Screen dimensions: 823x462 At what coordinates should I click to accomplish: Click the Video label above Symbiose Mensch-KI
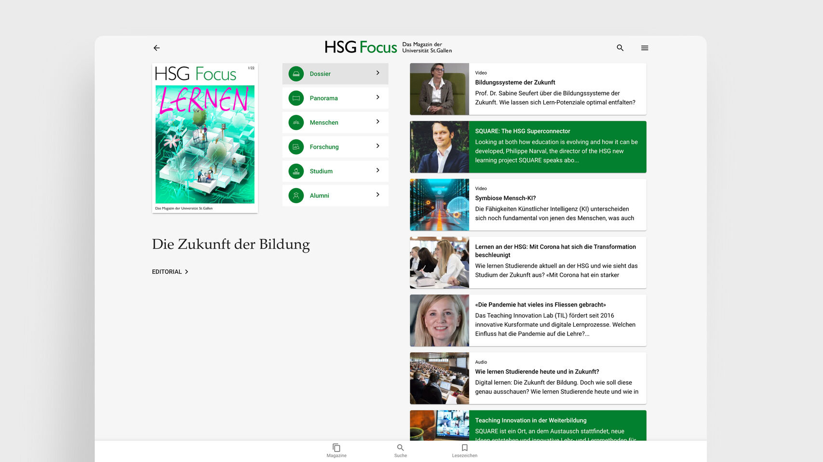pyautogui.click(x=481, y=188)
